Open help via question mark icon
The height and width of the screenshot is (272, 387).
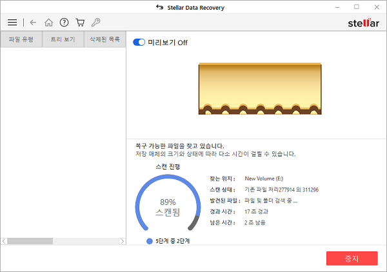coord(64,23)
